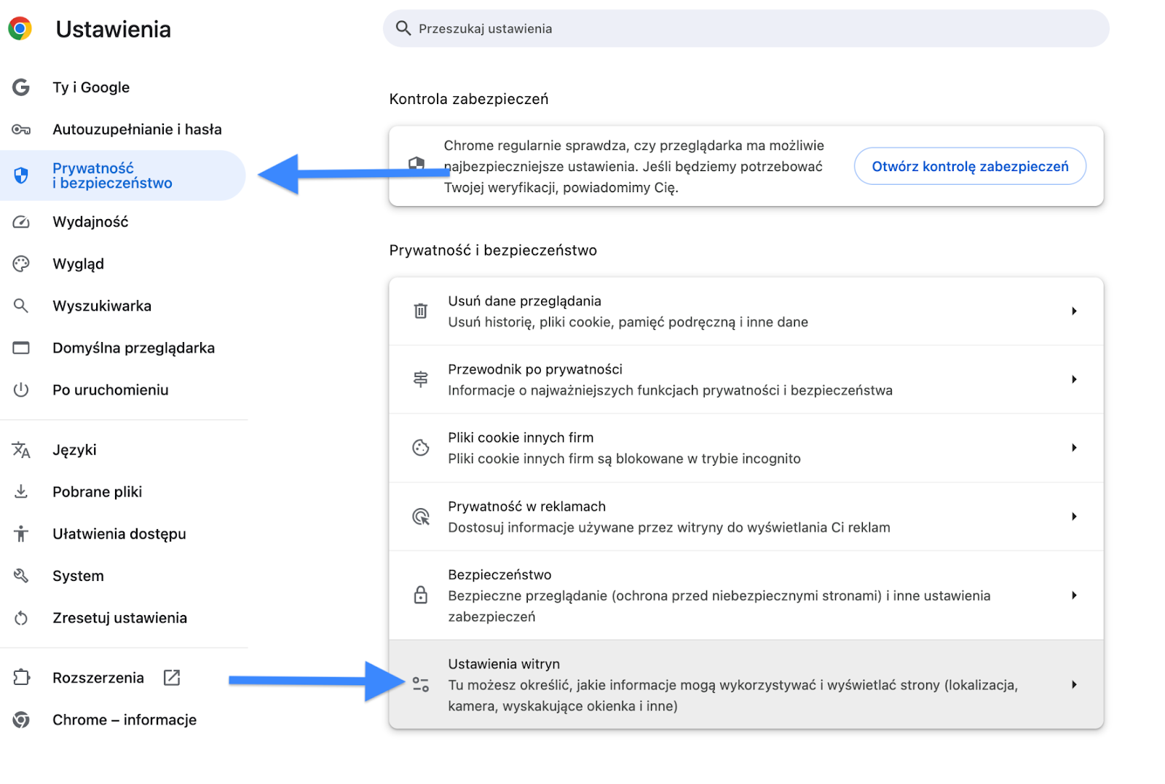
Task: Click the key icon for Autouzupełnianie i hasła
Action: [x=21, y=130]
